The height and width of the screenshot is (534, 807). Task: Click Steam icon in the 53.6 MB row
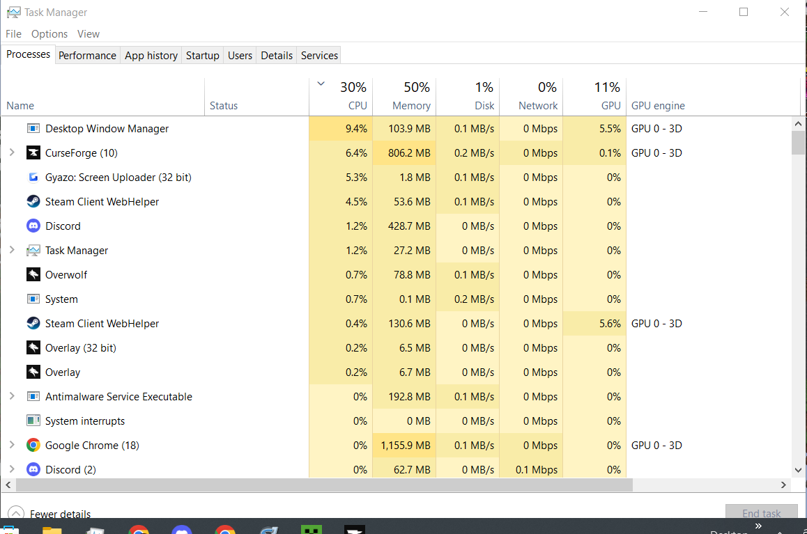pos(33,201)
